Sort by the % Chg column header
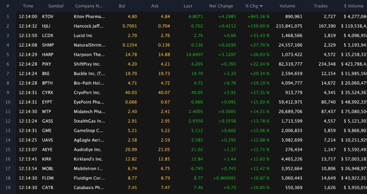367x194 pixels. 254,6
